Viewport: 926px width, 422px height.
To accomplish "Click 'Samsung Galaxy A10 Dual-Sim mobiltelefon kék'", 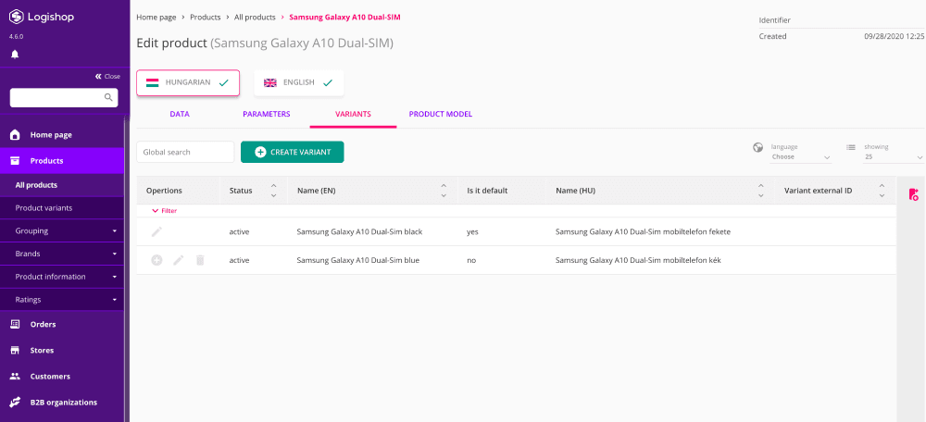I will pos(638,260).
